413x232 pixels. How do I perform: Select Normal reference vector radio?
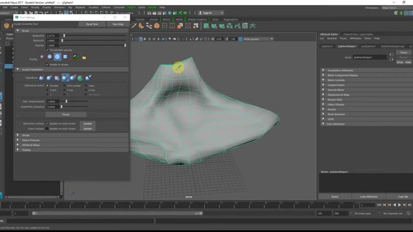(x=47, y=86)
